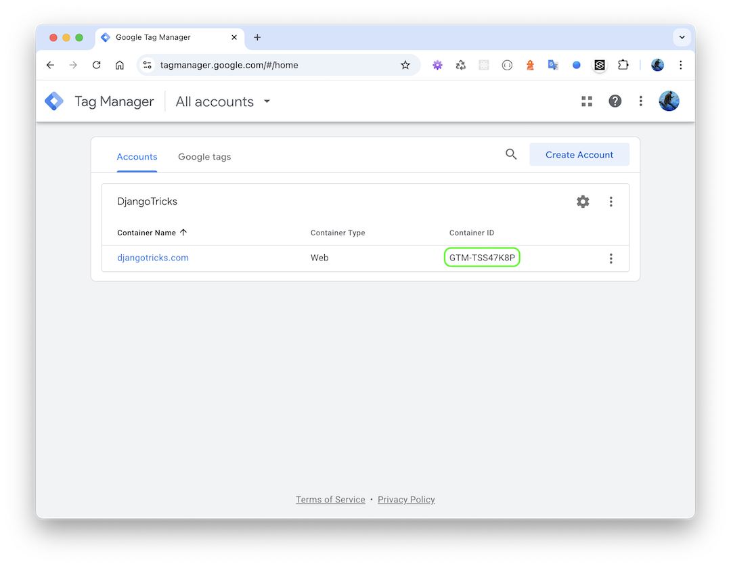The width and height of the screenshot is (731, 566).
Task: Open the Google Translate extension icon
Action: click(554, 65)
